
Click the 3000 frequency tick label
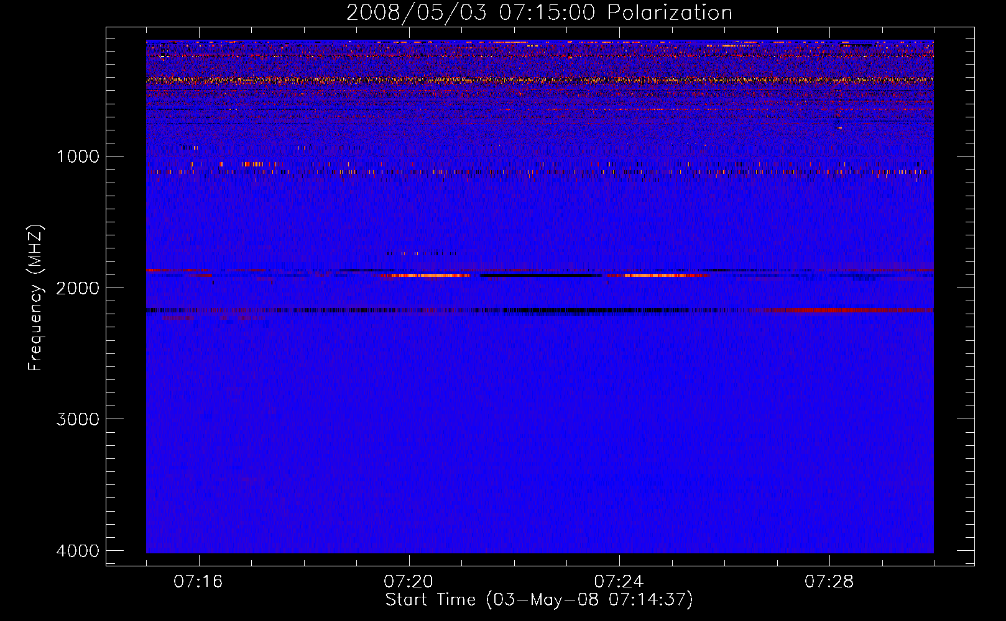[x=78, y=419]
